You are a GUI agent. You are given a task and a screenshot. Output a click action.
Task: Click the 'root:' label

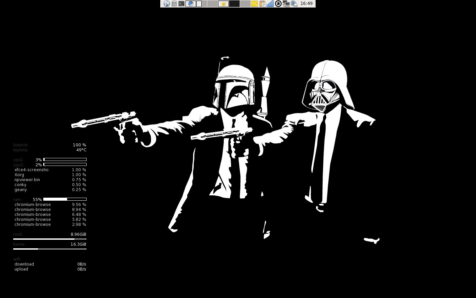[x=18, y=234]
